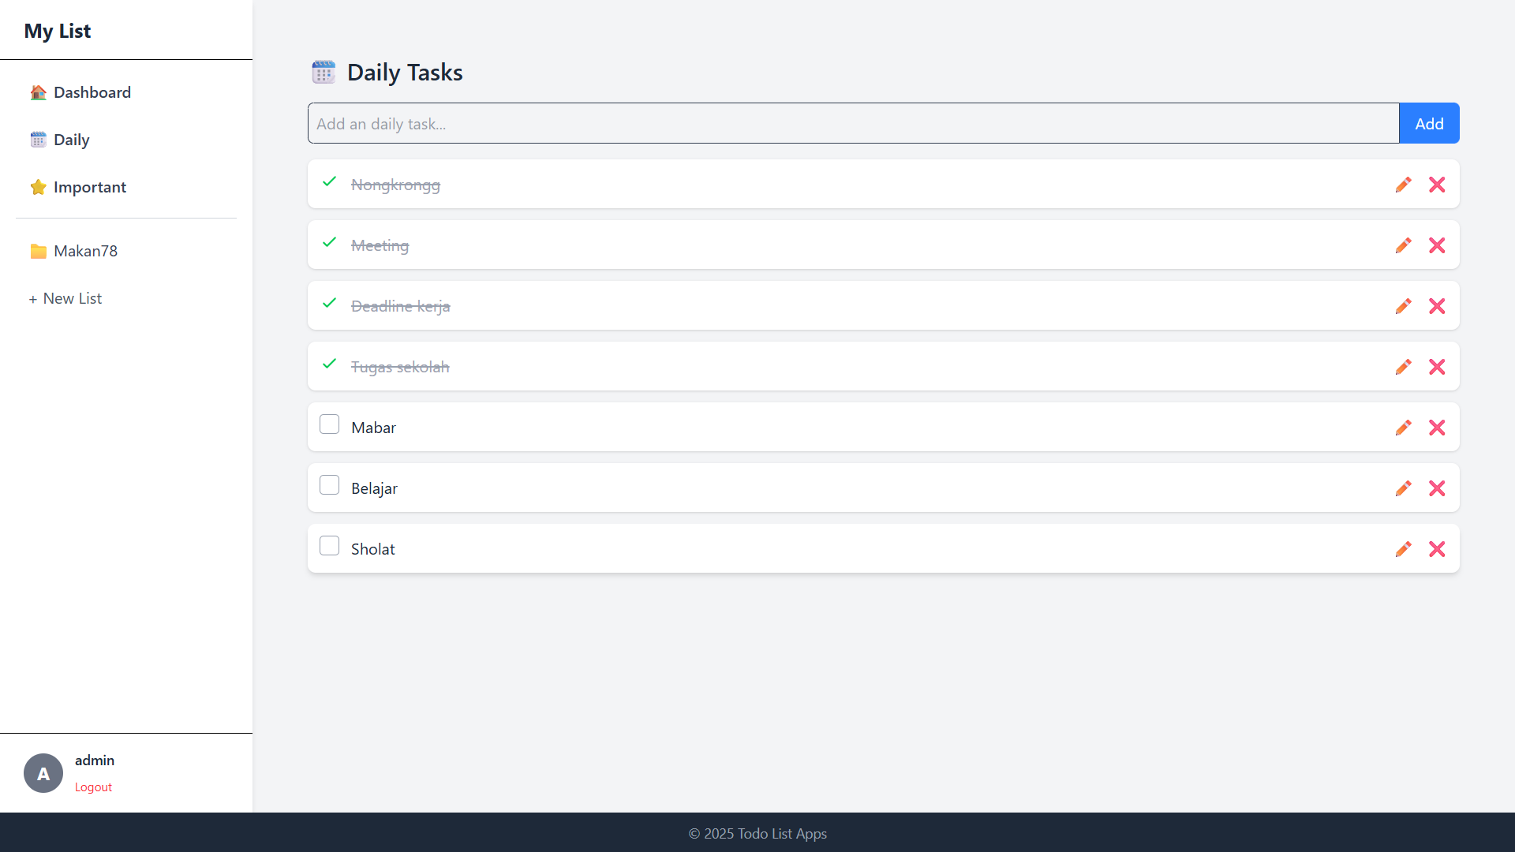The image size is (1515, 852).
Task: Uncheck the completed Meeting task
Action: (329, 243)
